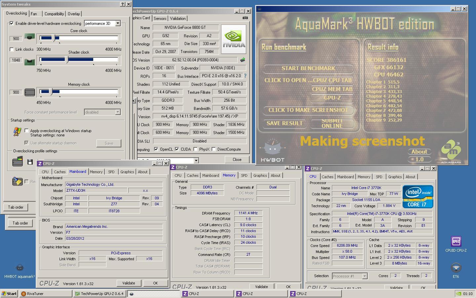Open the GPU selection dropdown in GPU-Z
Viewport: 476px width, 298px height.
[x=196, y=160]
